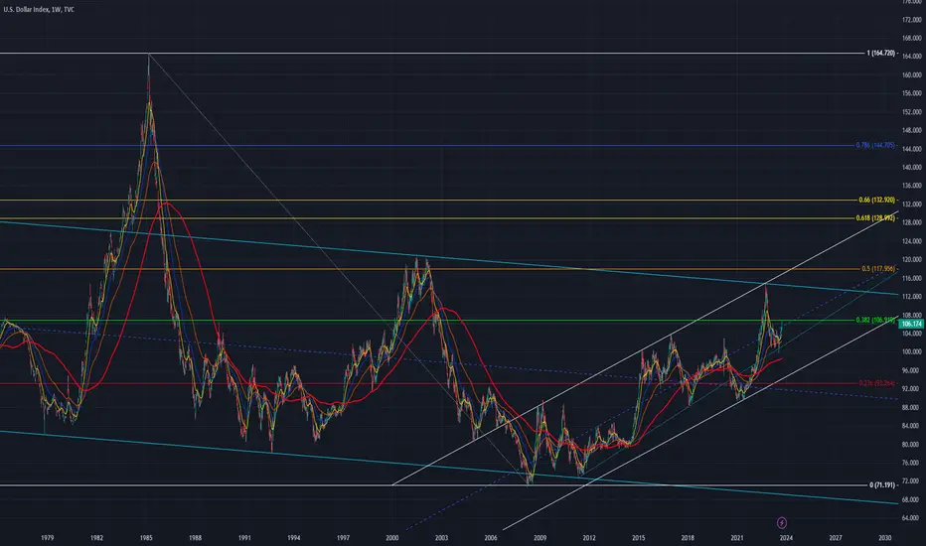Screen dimensions: 926x546
Task: Click the 1991 label on time axis
Action: (x=244, y=538)
